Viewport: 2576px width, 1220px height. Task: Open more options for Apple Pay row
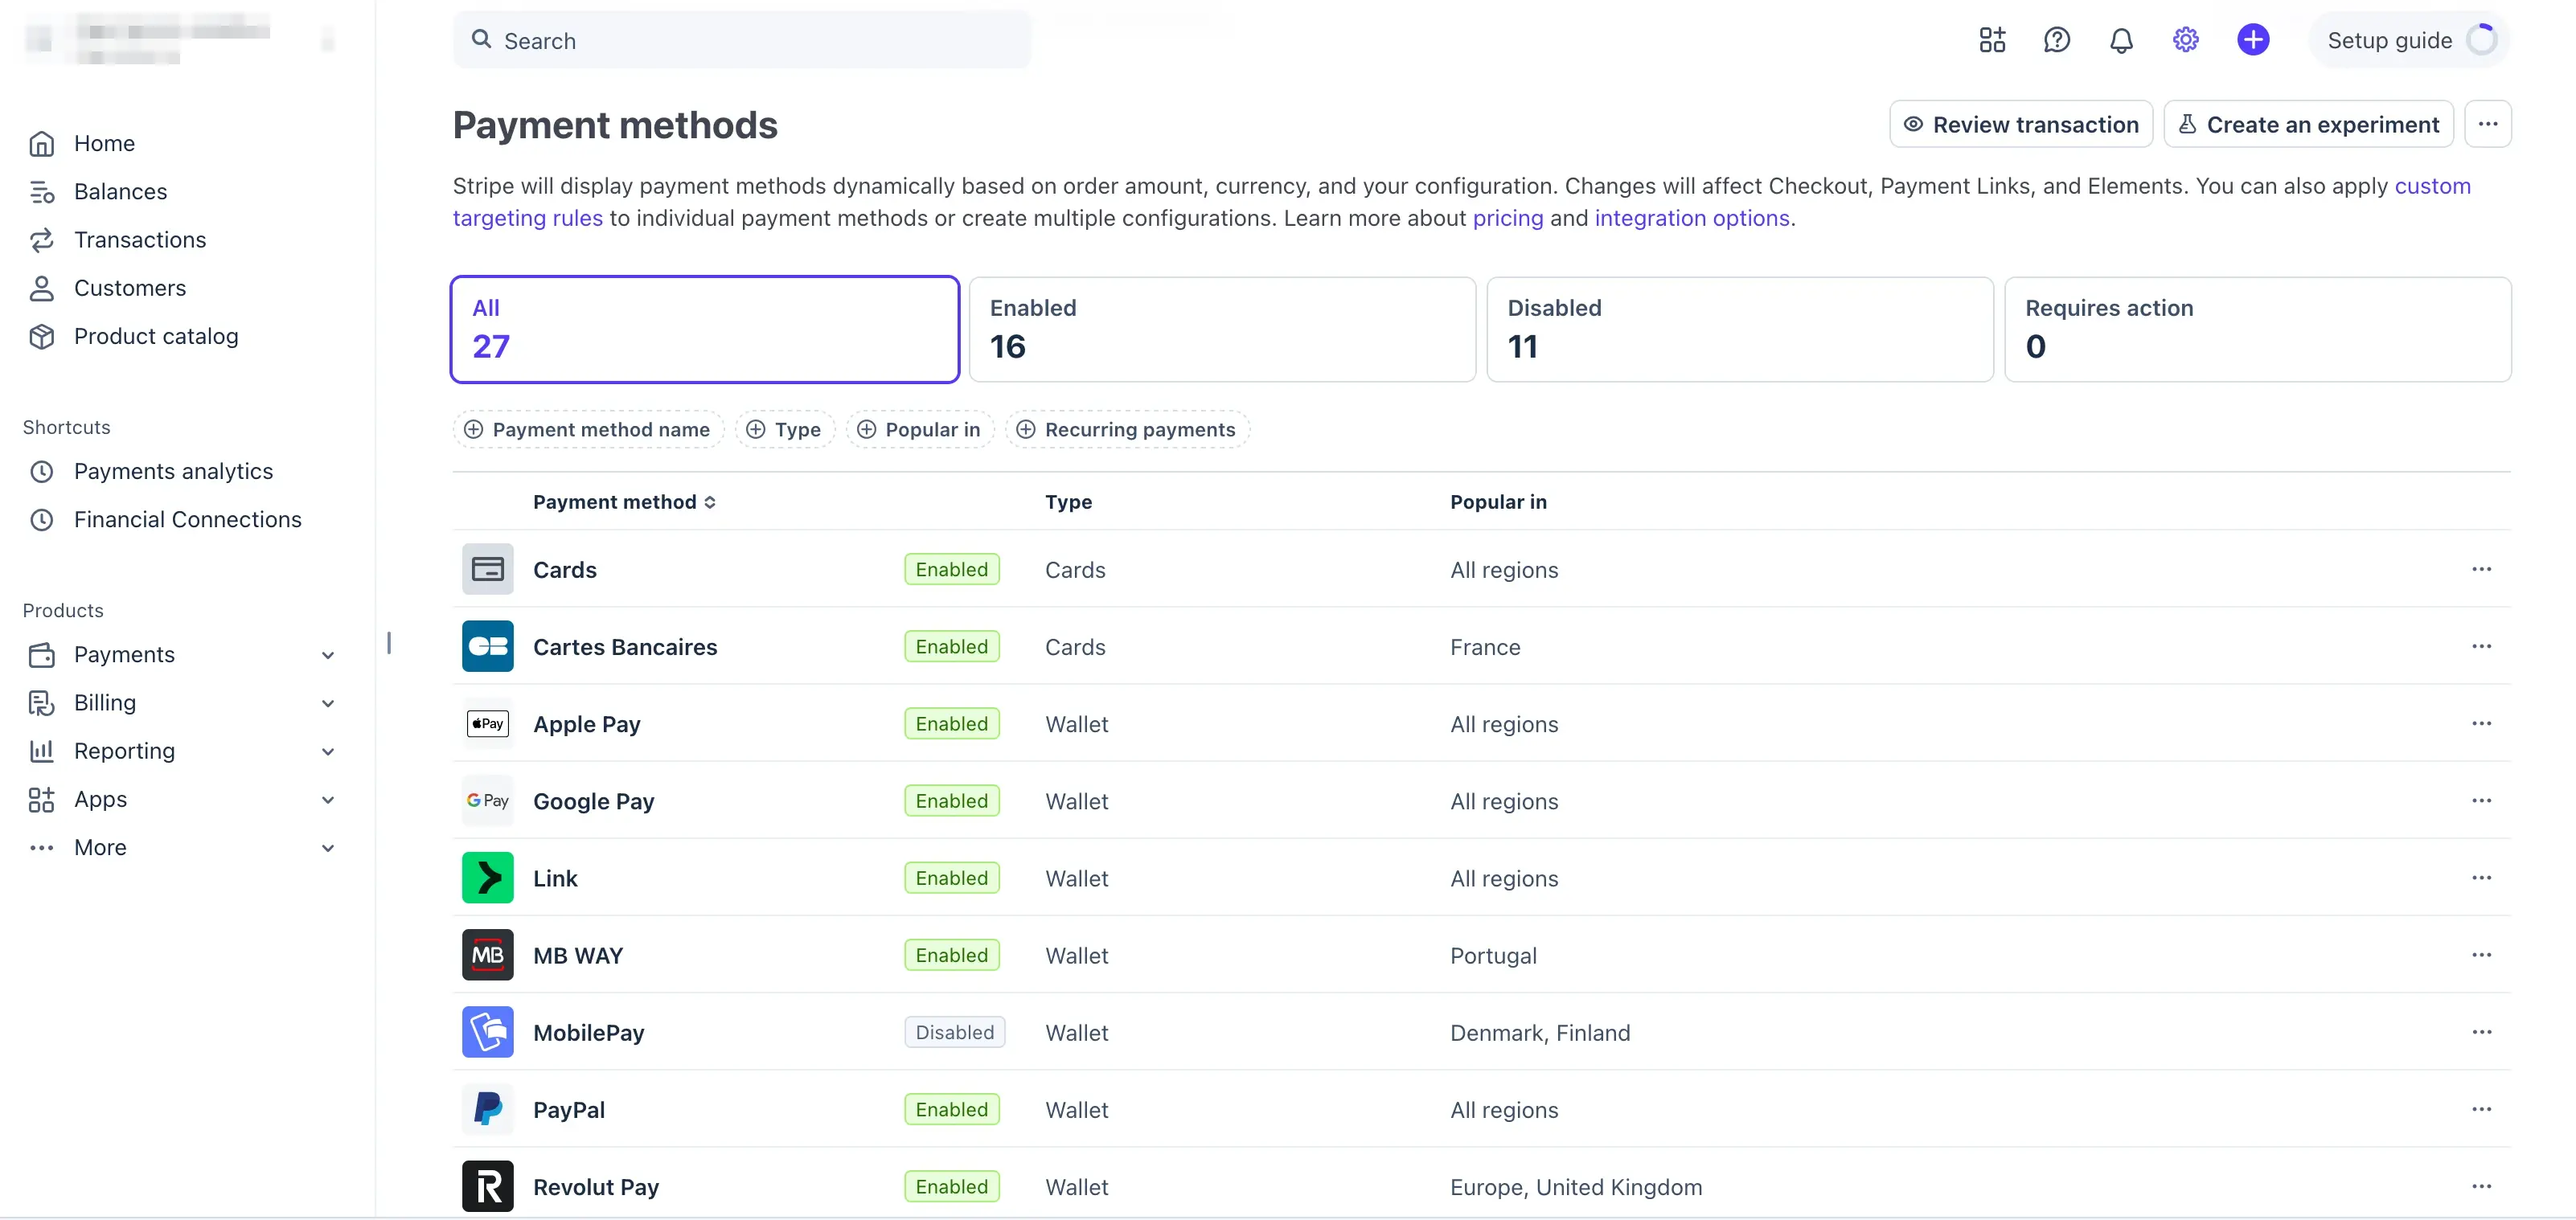(2480, 723)
